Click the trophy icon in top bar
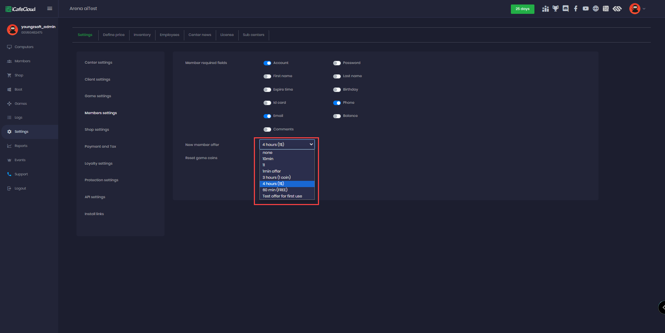The width and height of the screenshot is (665, 333). pos(556,9)
